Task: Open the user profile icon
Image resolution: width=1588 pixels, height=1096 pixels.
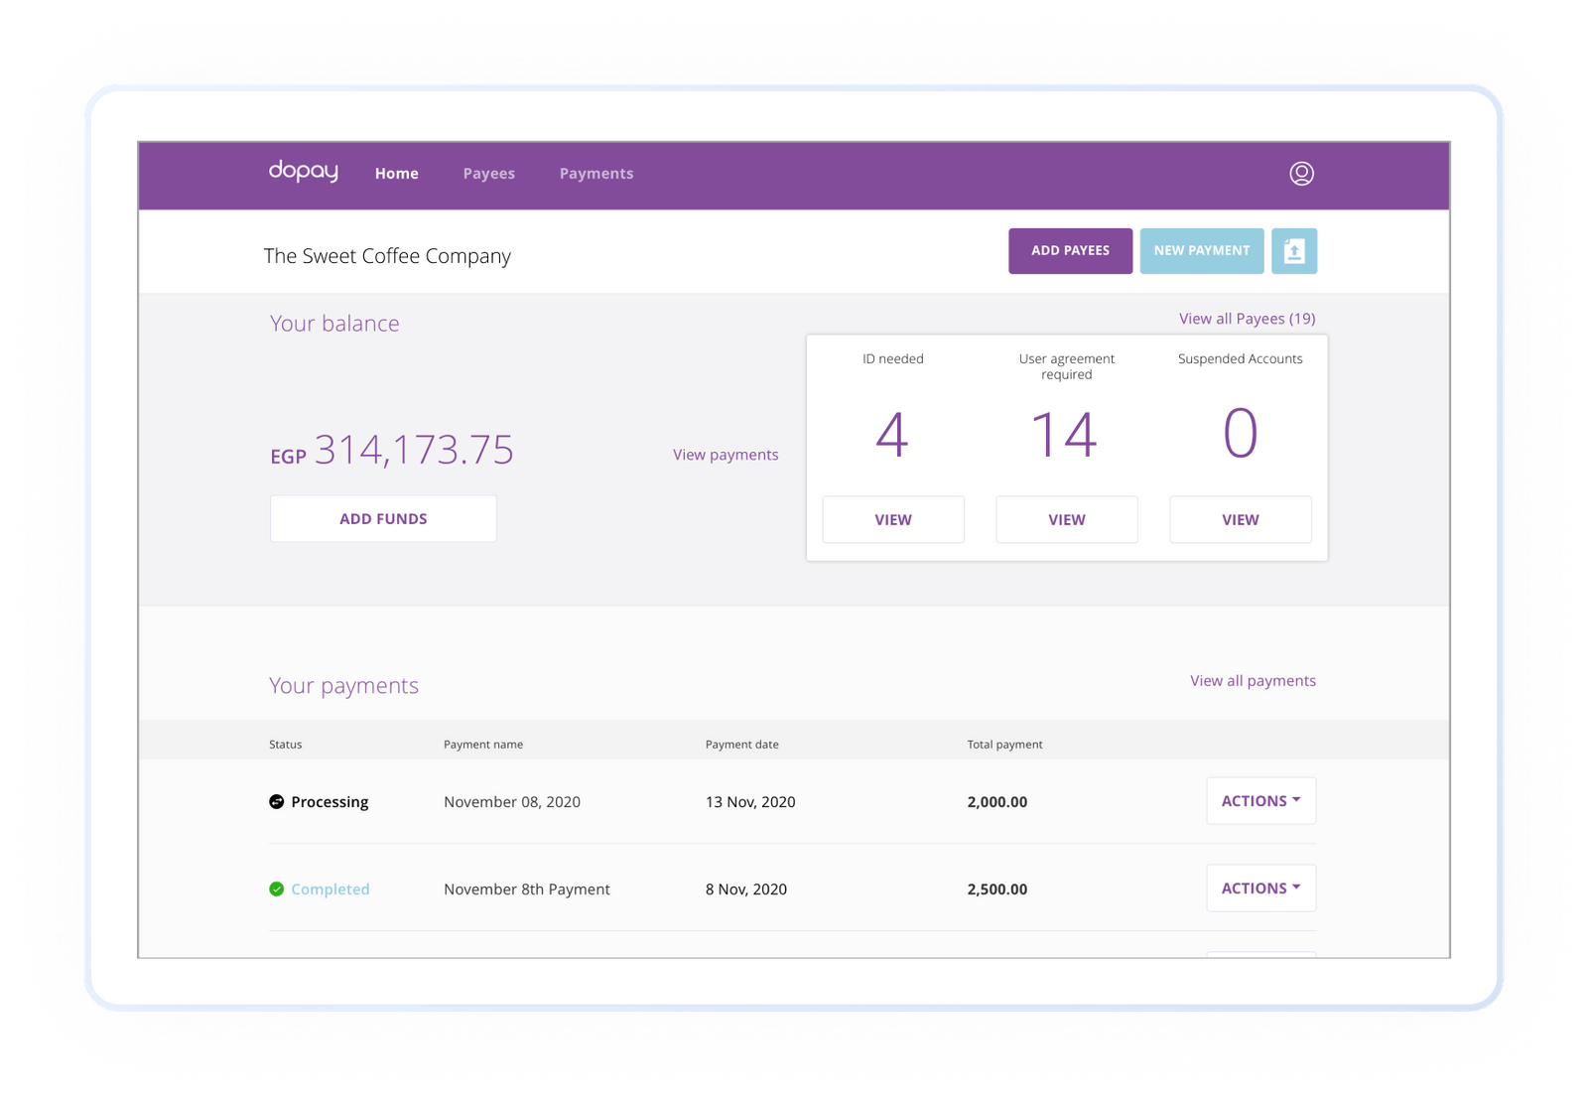Action: coord(1302,173)
